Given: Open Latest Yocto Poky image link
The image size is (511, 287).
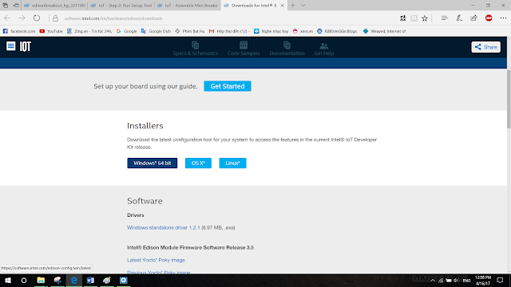Looking at the screenshot, I should 156,260.
